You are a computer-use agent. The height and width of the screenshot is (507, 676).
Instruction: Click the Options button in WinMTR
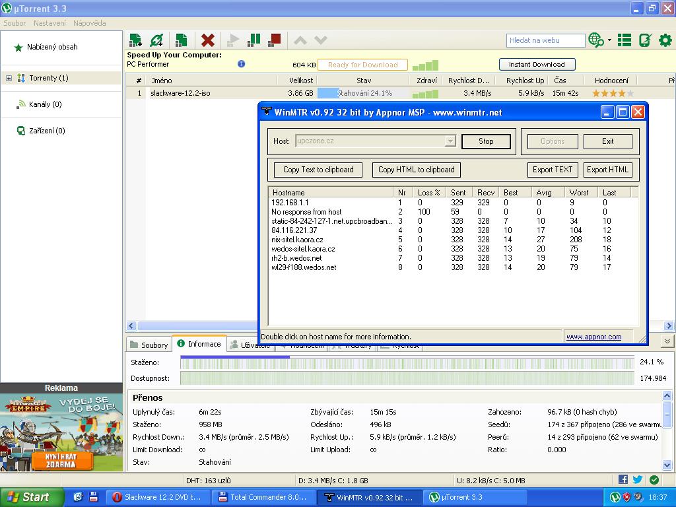[553, 141]
